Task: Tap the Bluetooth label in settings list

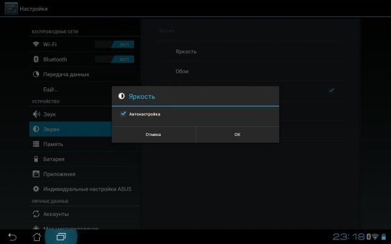Action: (x=55, y=59)
